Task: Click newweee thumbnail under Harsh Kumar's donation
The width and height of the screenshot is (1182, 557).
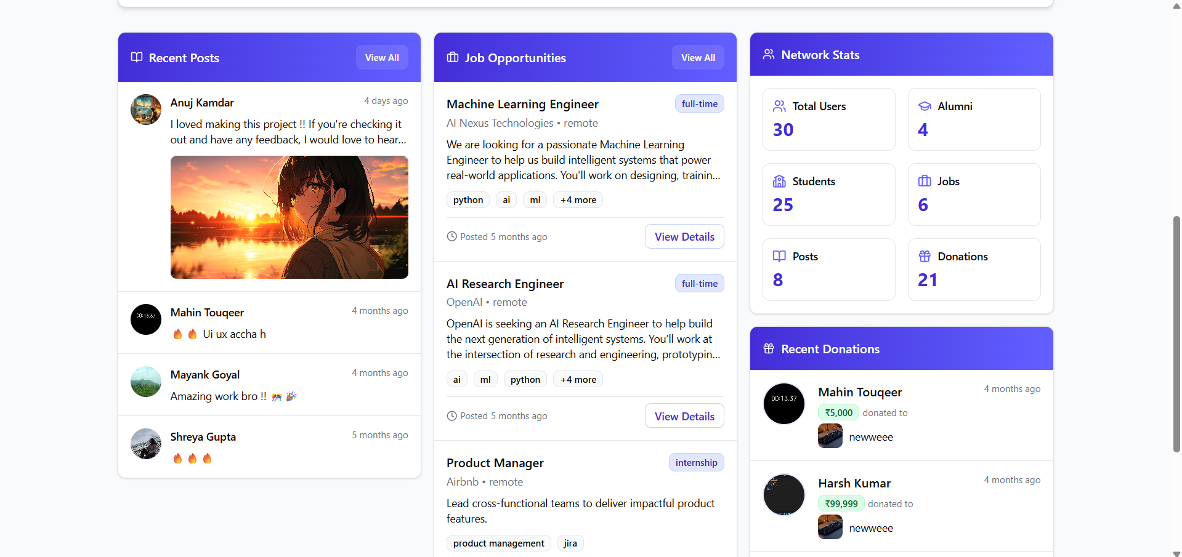Action: (830, 527)
